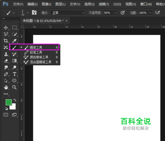This screenshot has height=141, width=165.
Task: Swap foreground and background colors
Action: [x=15, y=100]
